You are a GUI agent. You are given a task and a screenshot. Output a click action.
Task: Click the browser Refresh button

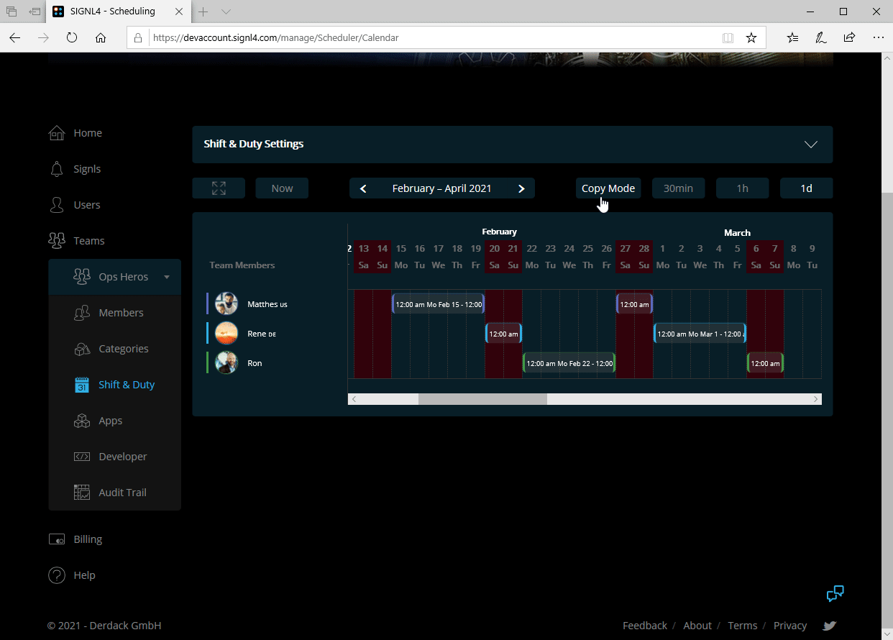(72, 37)
